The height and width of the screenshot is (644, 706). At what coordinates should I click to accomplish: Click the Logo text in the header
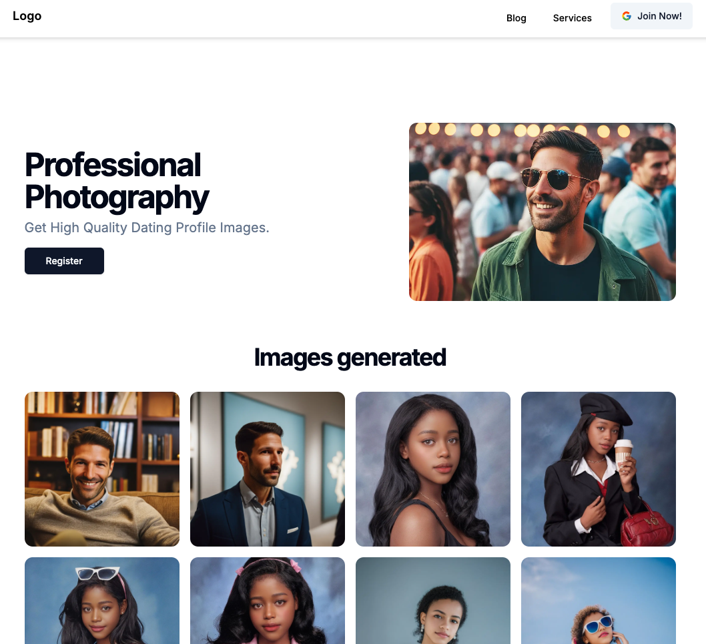pyautogui.click(x=27, y=16)
